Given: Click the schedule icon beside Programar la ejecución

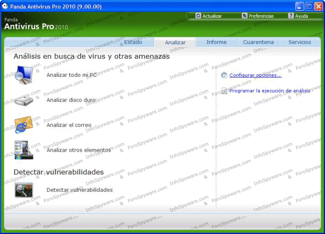Looking at the screenshot, I should click(x=224, y=91).
